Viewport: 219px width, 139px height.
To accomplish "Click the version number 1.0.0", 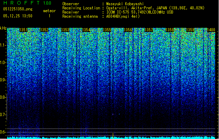I will pyautogui.click(x=47, y=3).
